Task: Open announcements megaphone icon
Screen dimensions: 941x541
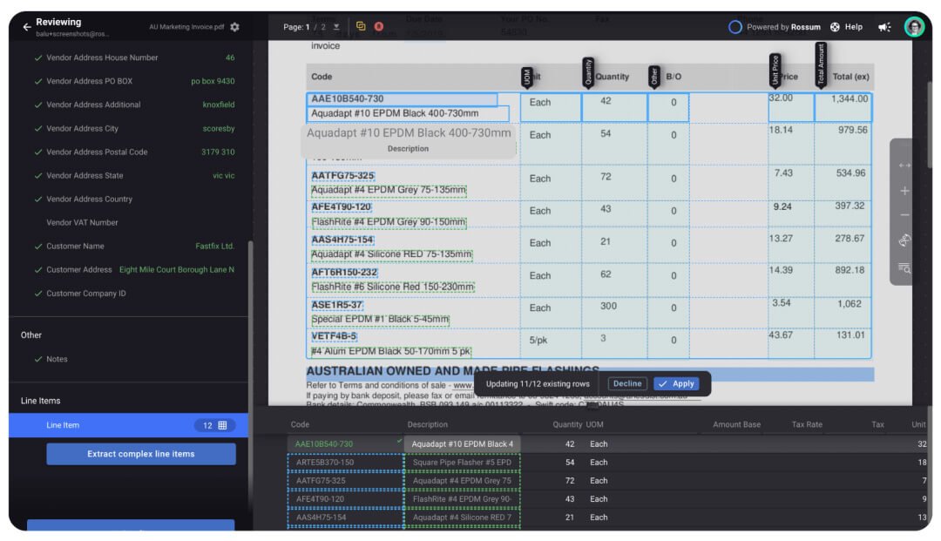Action: (x=884, y=27)
